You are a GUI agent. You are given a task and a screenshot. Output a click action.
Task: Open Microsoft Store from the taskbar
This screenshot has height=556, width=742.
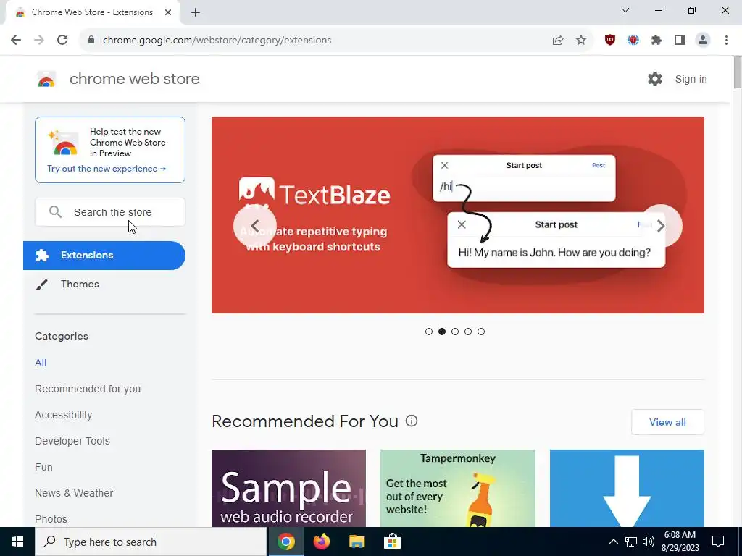pyautogui.click(x=392, y=542)
